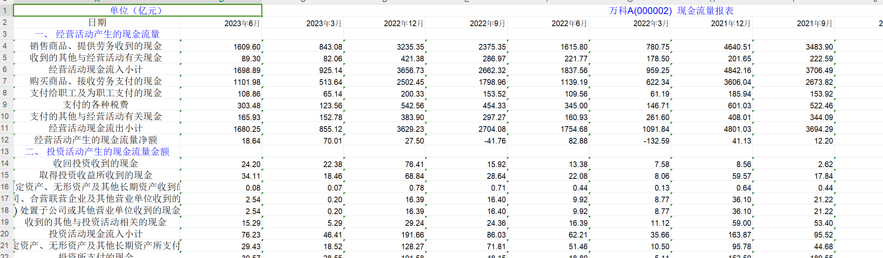Click the negative value -132.59

(x=657, y=141)
